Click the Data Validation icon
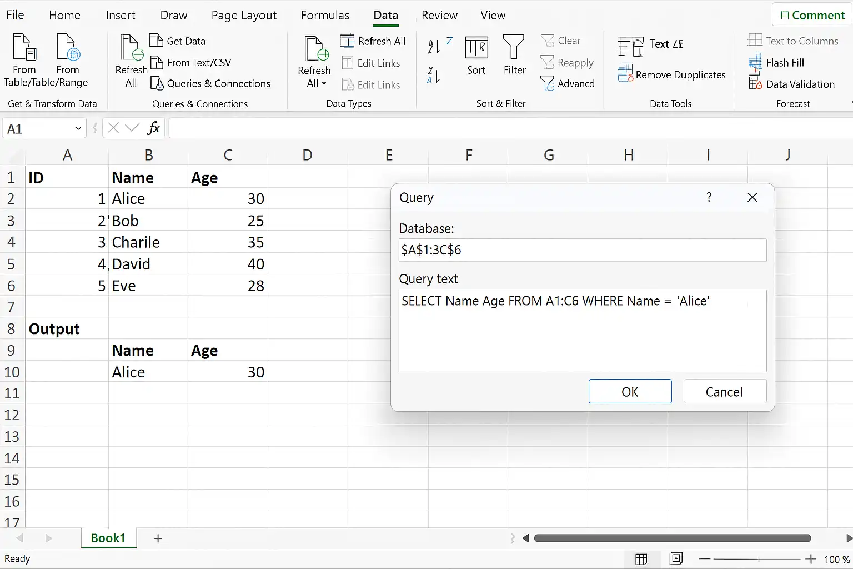Image resolution: width=853 pixels, height=569 pixels. [755, 84]
